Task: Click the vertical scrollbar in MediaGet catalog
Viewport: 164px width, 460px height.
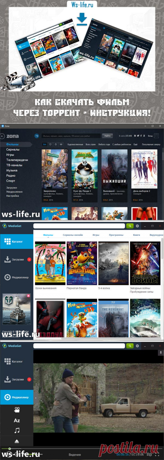Action: point(163,249)
